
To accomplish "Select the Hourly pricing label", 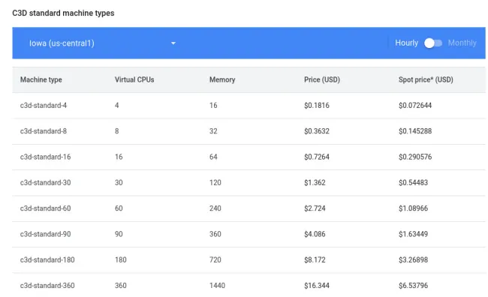I will click(x=406, y=43).
